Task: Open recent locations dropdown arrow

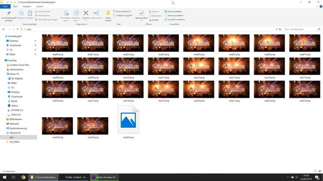Action: point(14,29)
